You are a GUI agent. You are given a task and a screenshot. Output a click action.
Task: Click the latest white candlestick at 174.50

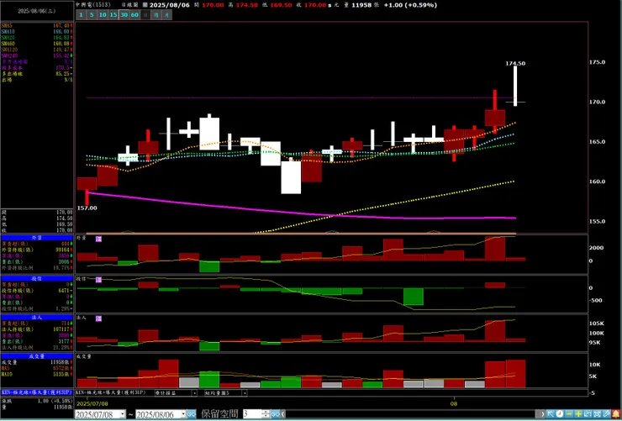[x=515, y=86]
